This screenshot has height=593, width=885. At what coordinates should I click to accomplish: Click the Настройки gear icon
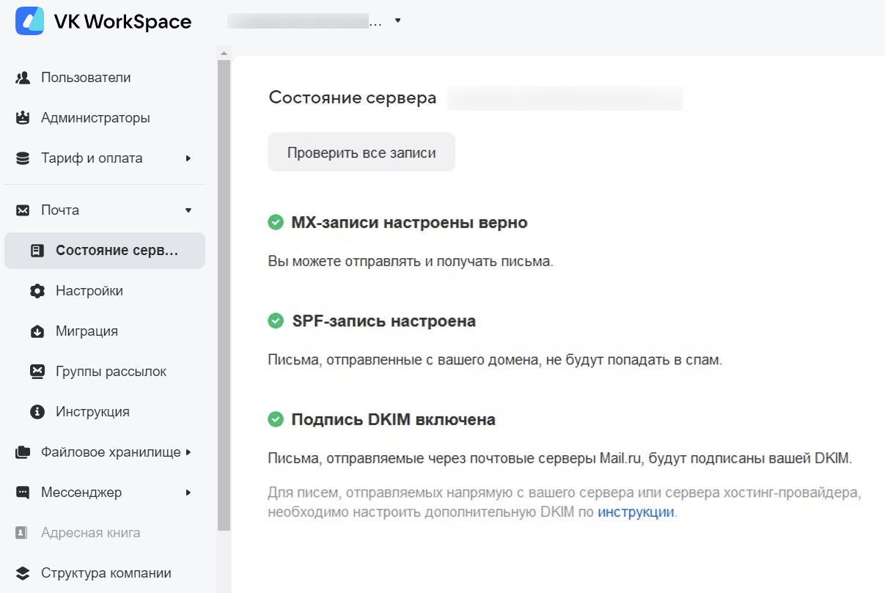click(37, 291)
